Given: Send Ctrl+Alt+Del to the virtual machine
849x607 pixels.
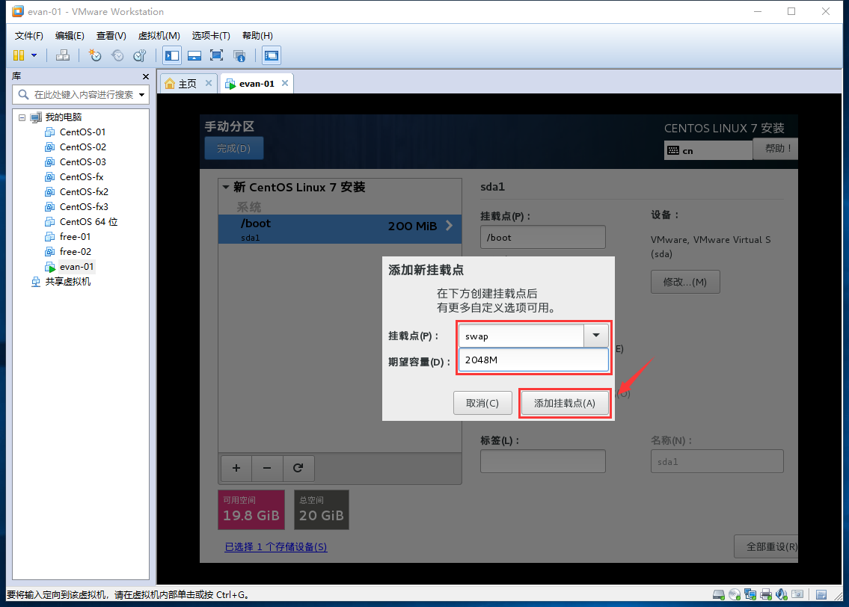Looking at the screenshot, I should [63, 55].
